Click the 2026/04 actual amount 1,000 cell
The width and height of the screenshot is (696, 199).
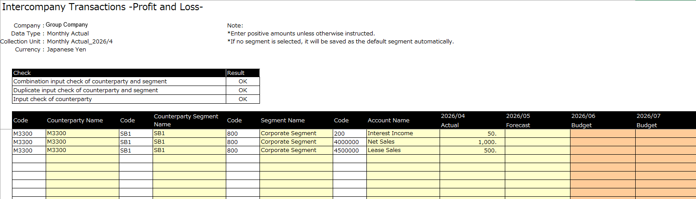472,142
